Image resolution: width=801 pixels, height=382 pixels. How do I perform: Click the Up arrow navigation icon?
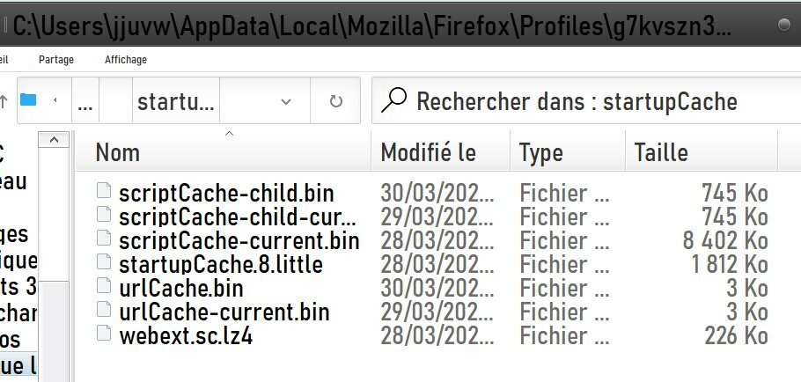[x=4, y=102]
